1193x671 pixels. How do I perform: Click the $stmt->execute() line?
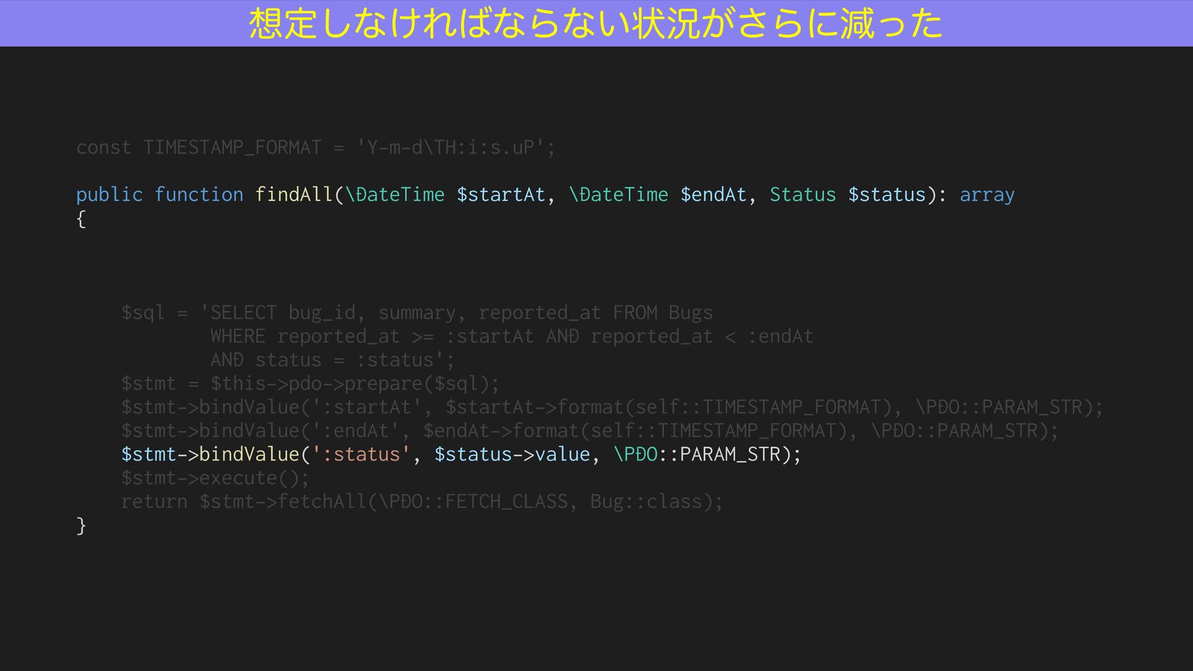(214, 478)
